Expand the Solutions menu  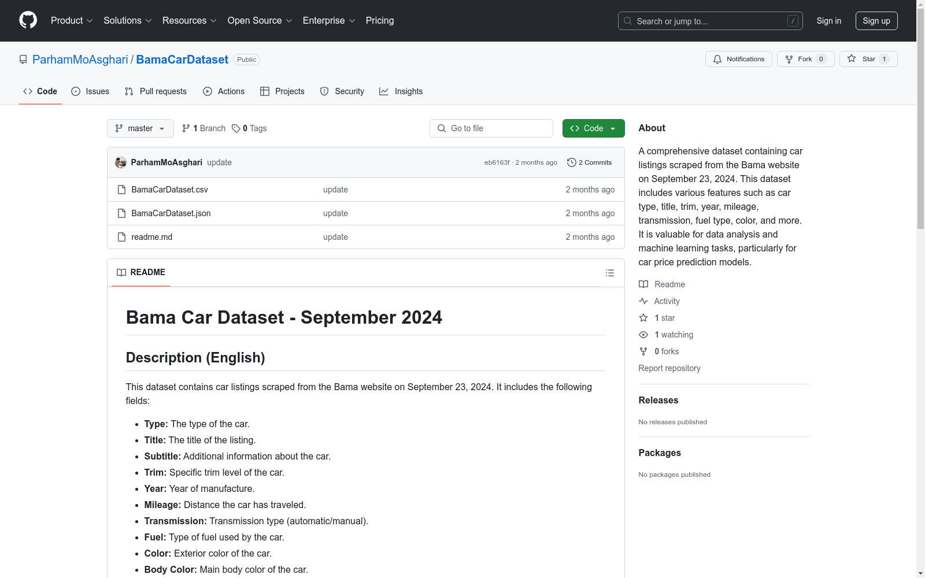click(x=127, y=21)
